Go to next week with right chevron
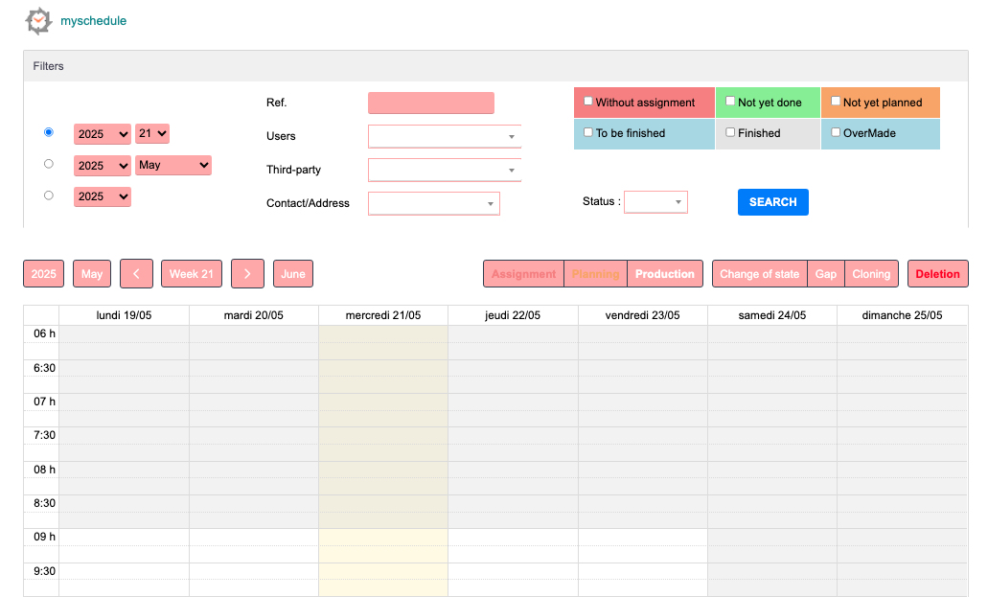Screen dimensions: 988x597 pos(247,274)
